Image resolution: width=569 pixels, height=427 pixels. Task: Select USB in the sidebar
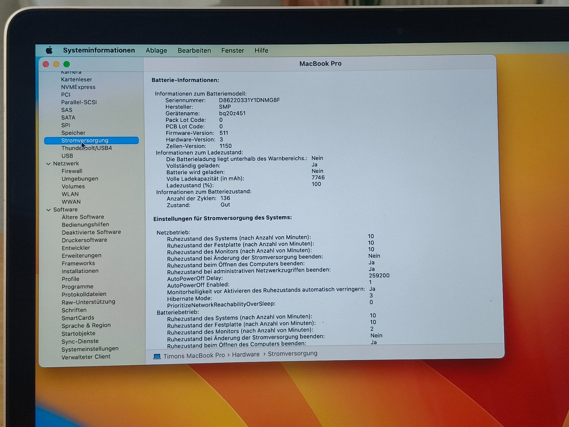click(67, 156)
